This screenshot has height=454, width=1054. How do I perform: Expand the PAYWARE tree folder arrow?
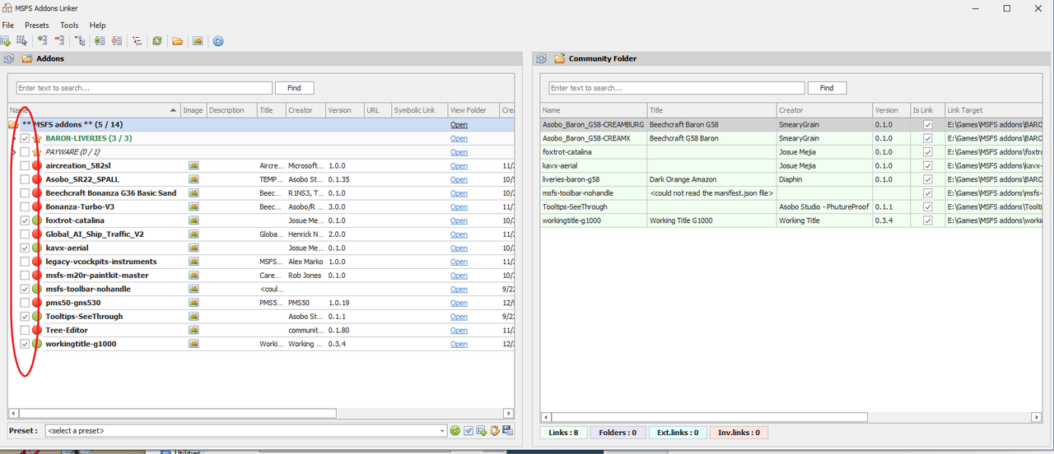(13, 152)
